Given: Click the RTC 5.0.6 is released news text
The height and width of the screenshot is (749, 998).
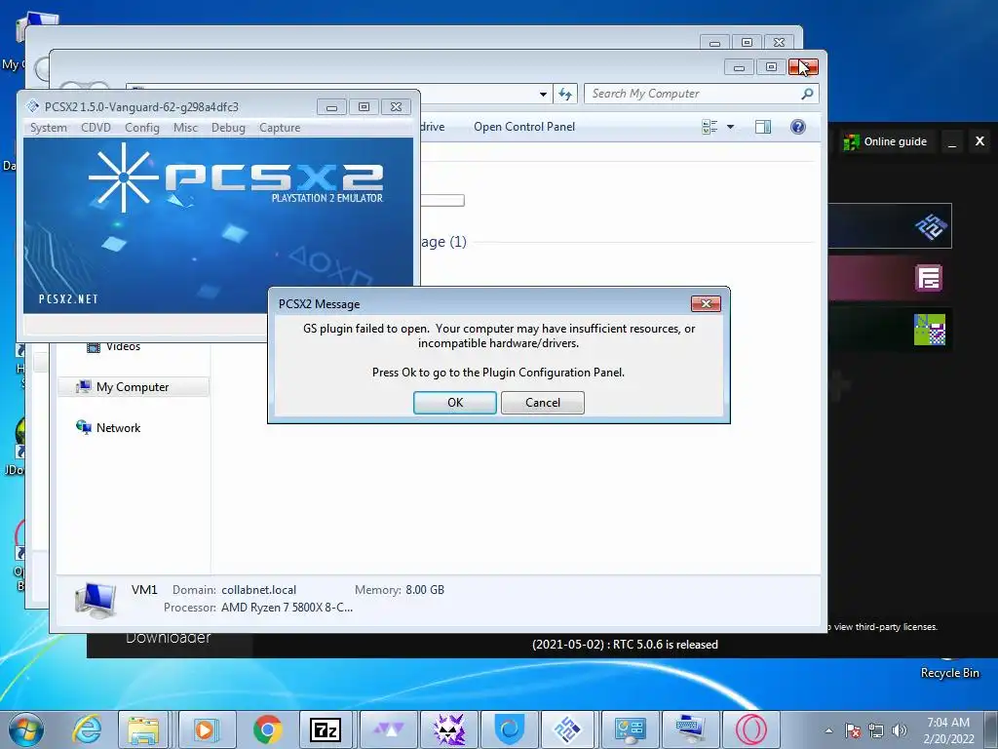Looking at the screenshot, I should [x=625, y=645].
